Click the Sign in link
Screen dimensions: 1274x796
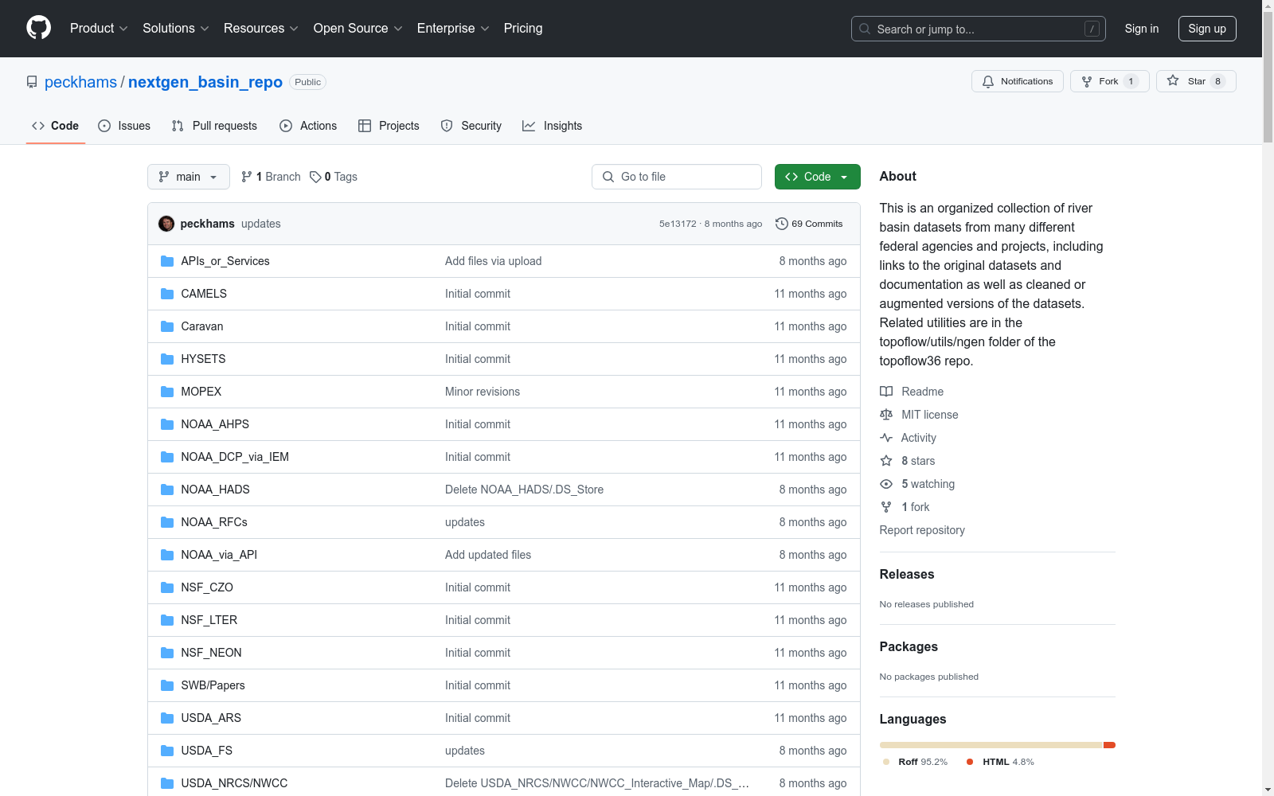click(1142, 29)
